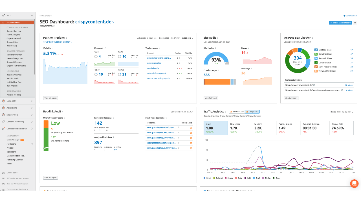
Task: Expand the Local SEO section
Action: coord(17,101)
